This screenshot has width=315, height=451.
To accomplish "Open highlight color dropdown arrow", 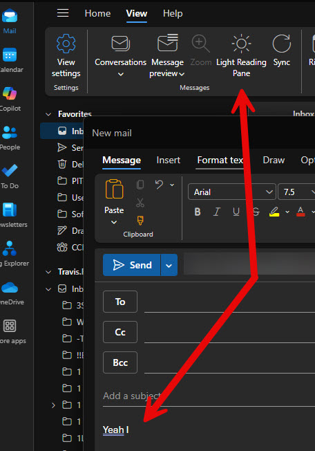I will click(287, 212).
